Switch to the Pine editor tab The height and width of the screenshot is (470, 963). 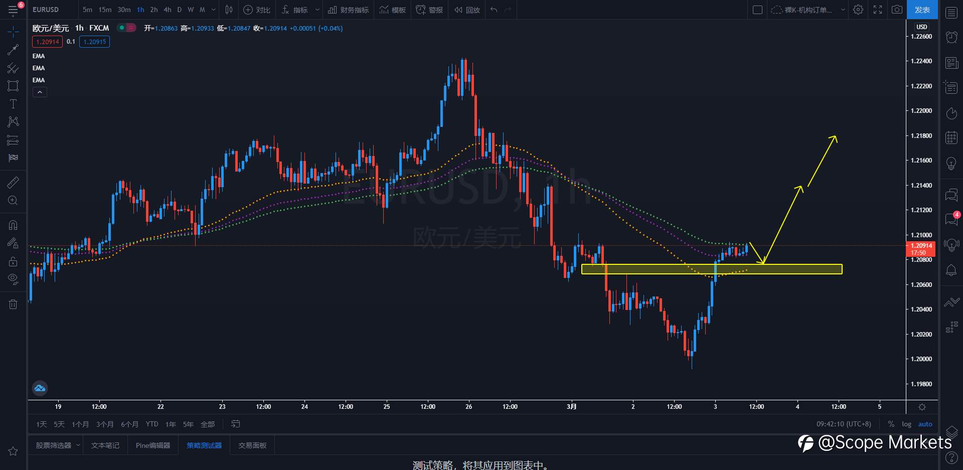(x=153, y=445)
